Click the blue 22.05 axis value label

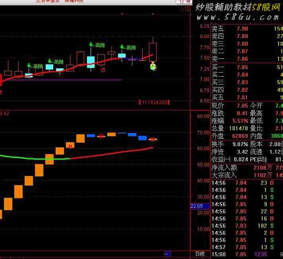pos(200,206)
